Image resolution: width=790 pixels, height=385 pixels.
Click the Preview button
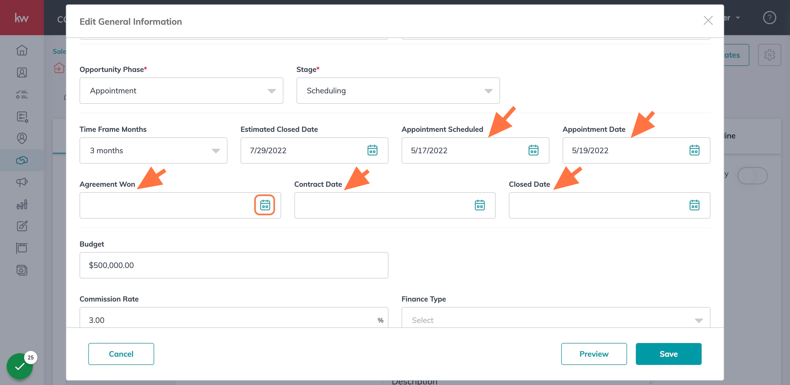point(594,354)
